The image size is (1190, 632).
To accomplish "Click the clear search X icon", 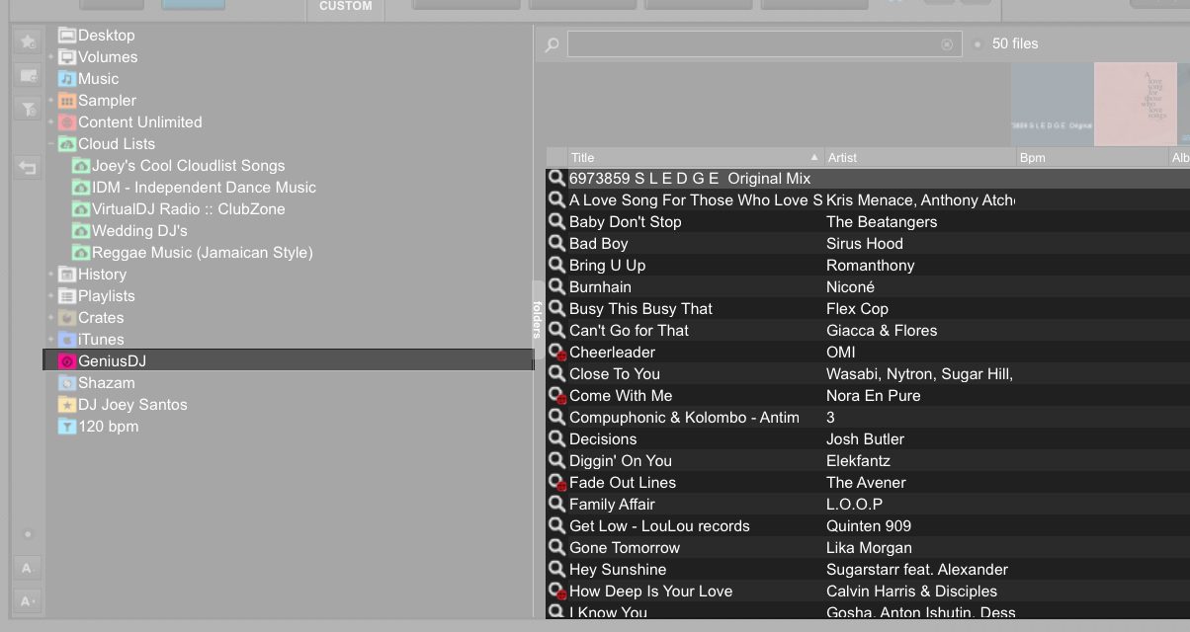I will (x=947, y=44).
